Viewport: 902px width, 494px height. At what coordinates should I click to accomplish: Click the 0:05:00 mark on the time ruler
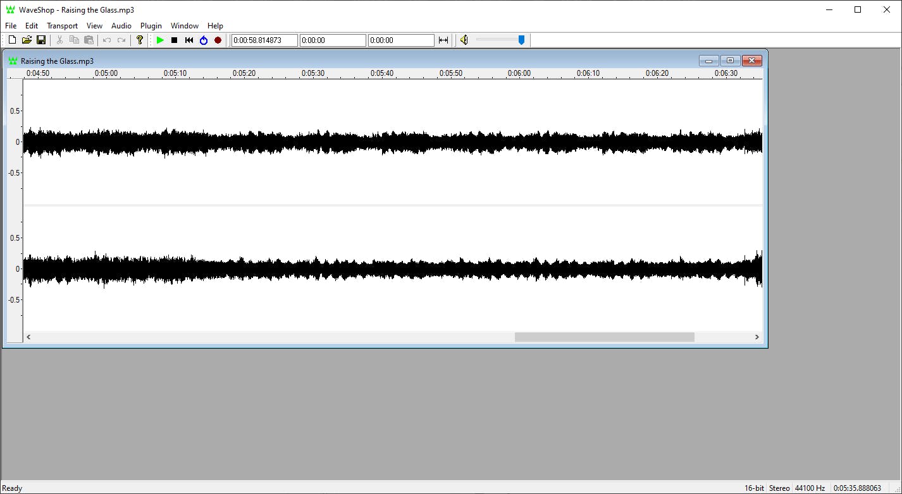[106, 73]
